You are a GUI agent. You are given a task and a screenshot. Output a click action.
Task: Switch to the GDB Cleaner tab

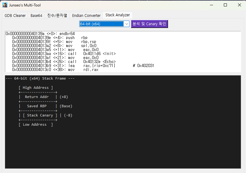(x=15, y=15)
